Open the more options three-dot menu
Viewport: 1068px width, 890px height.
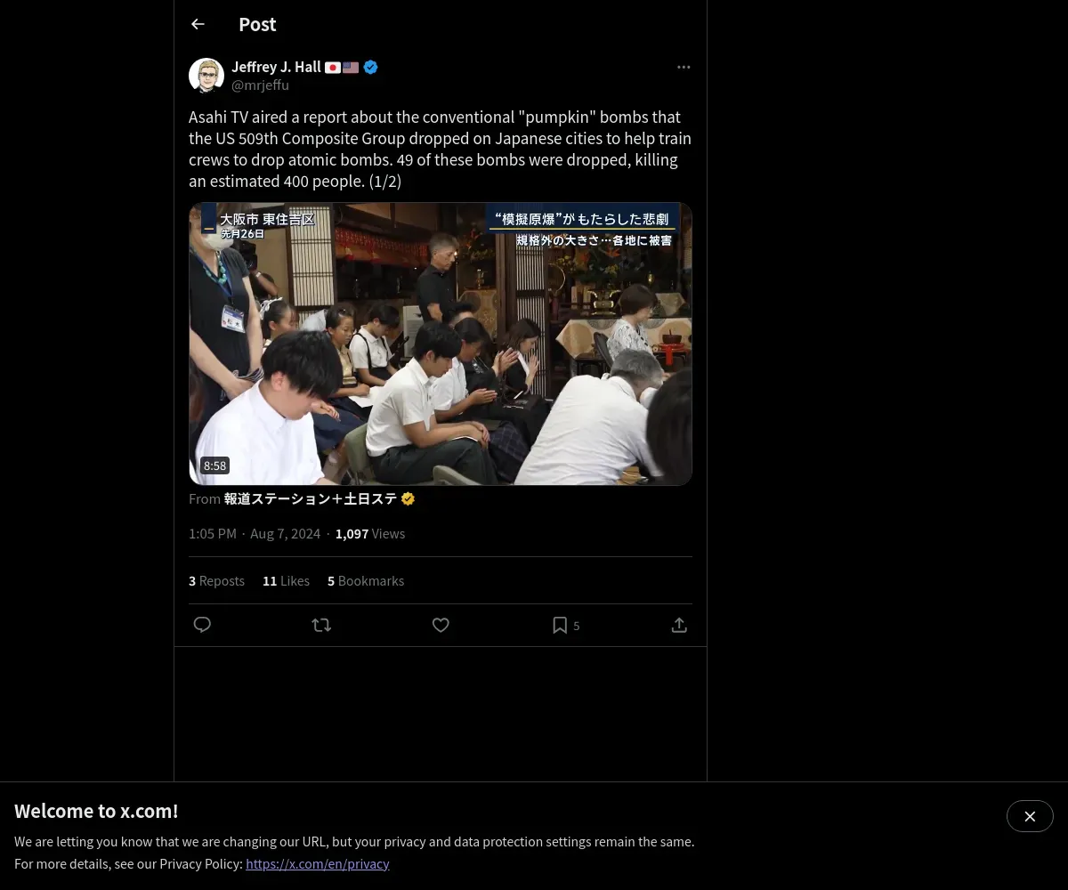684,67
